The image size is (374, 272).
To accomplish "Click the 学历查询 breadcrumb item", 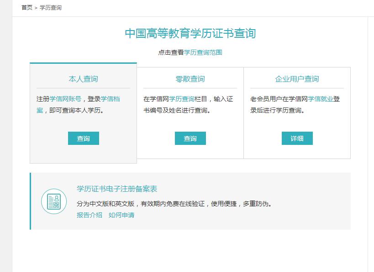I will pos(51,7).
